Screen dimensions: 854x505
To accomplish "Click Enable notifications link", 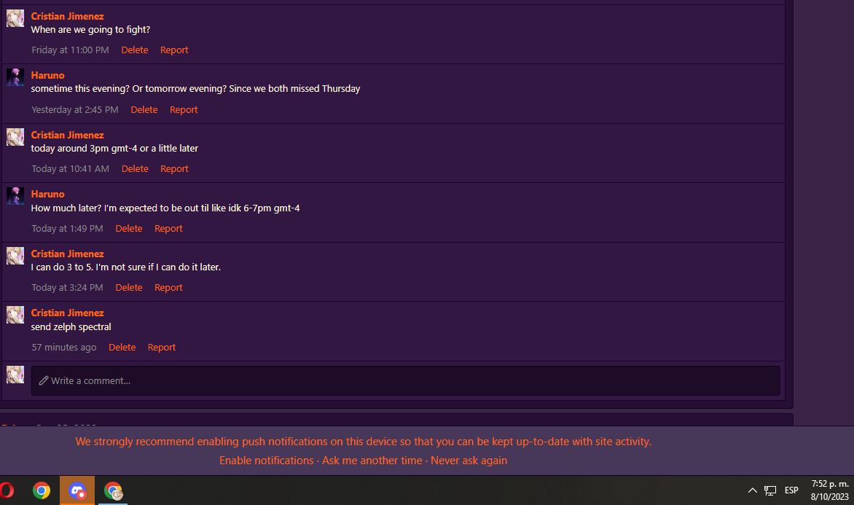I will point(267,461).
